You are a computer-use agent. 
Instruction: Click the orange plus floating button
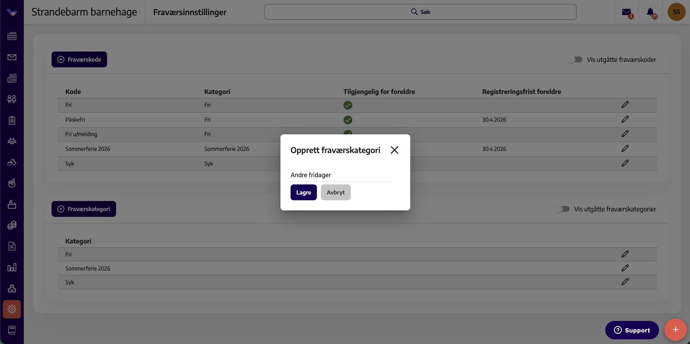pyautogui.click(x=675, y=330)
